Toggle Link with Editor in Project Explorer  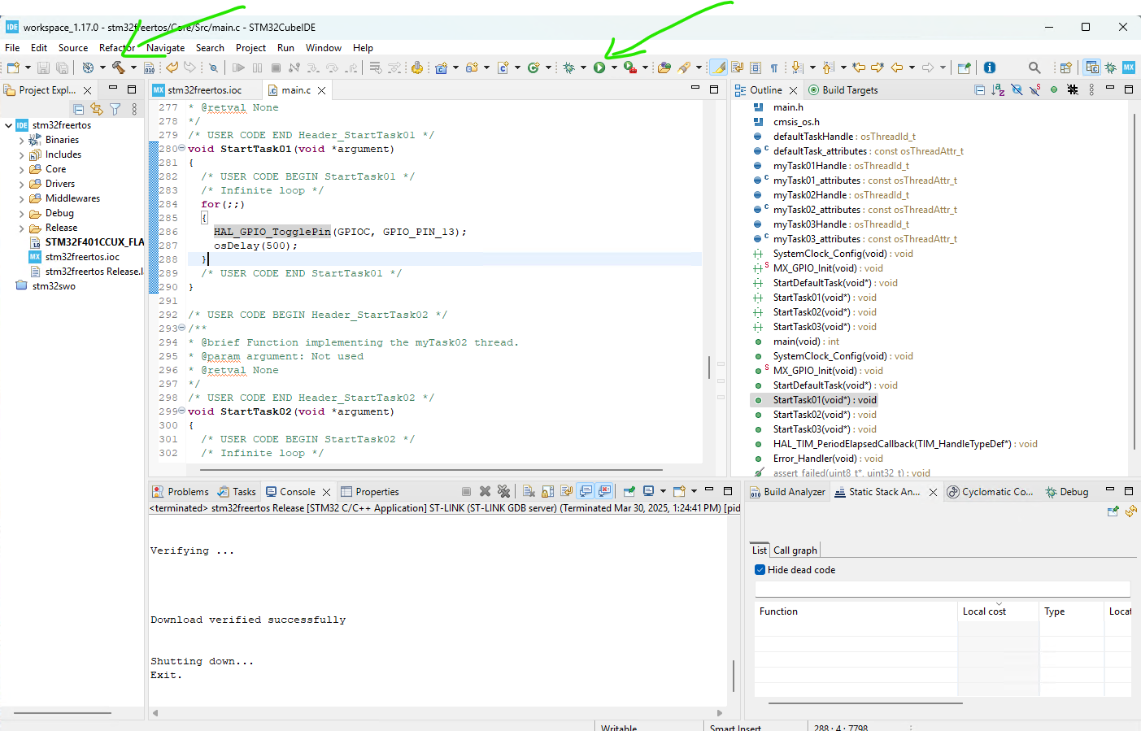(x=97, y=109)
